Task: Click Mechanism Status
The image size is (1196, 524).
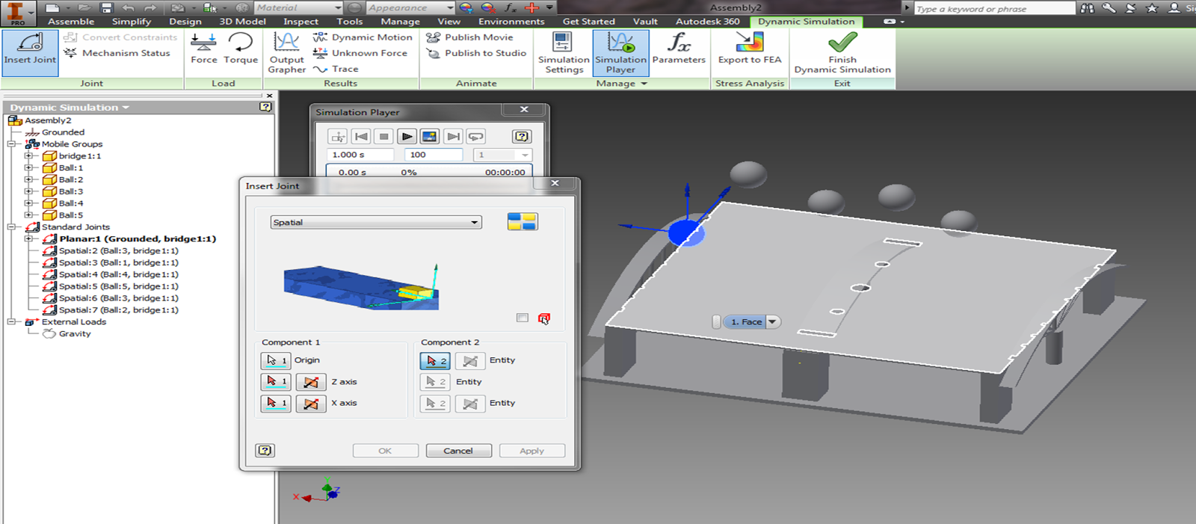Action: click(x=117, y=53)
